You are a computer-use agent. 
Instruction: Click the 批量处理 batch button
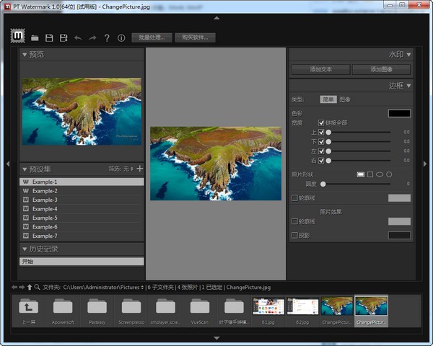[x=152, y=37]
